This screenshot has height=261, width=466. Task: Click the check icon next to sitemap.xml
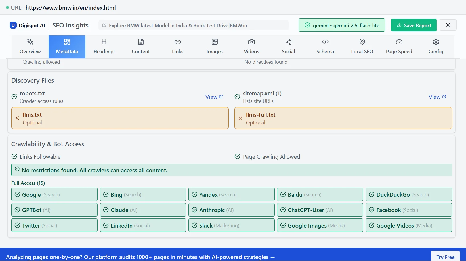coord(237,97)
